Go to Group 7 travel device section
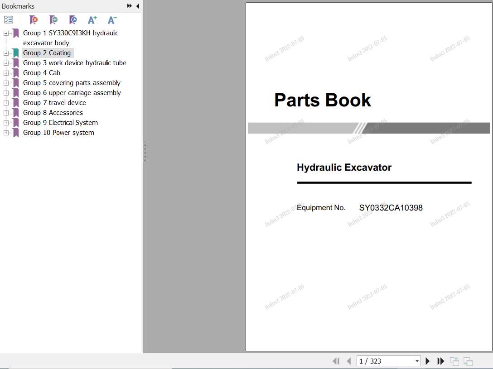This screenshot has height=369, width=493. [x=54, y=102]
